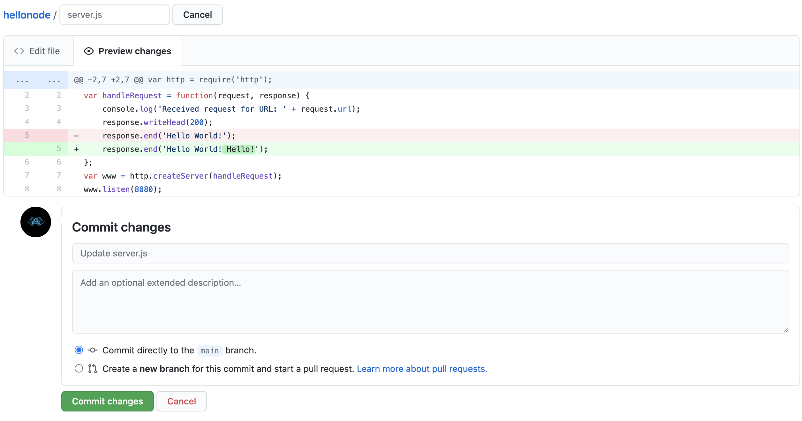Image resolution: width=802 pixels, height=421 pixels.
Task: Click the diff plus icon on line 5
Action: (75, 149)
